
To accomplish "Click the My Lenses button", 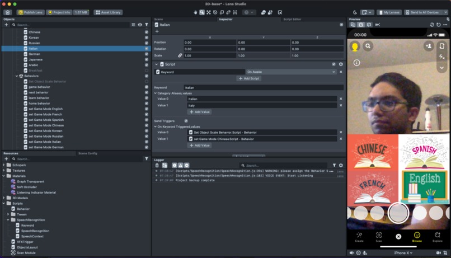I will coord(389,12).
